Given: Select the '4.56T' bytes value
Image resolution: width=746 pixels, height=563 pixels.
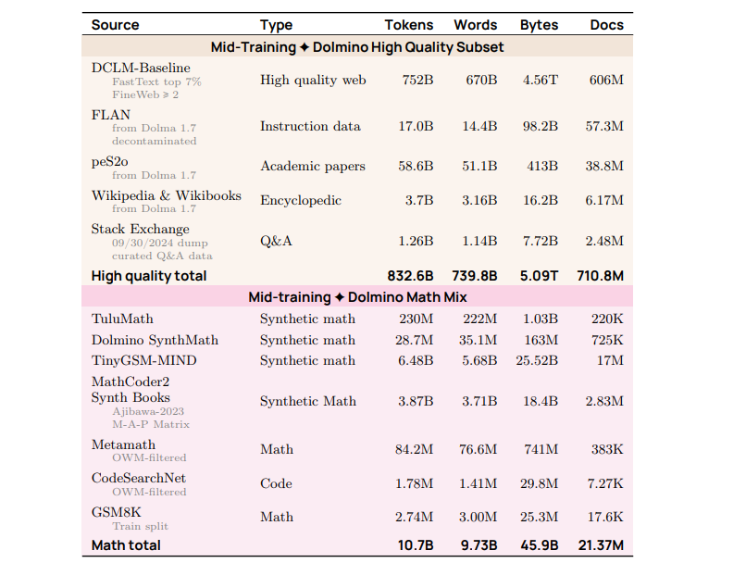Looking at the screenshot, I should 541,80.
